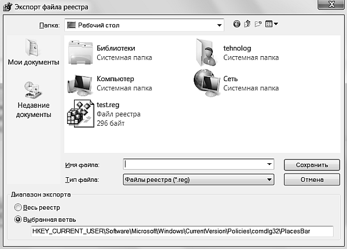Open the View menu icon

tap(272, 24)
